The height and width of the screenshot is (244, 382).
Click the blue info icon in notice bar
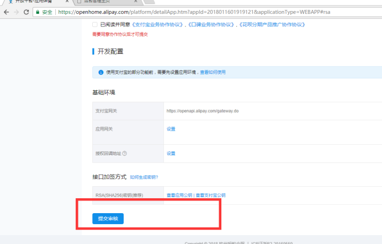[100, 72]
